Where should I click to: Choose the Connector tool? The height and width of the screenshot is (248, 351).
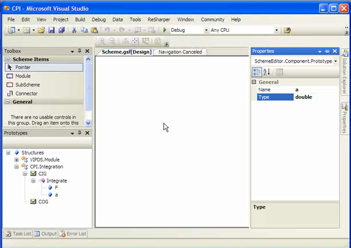[26, 93]
